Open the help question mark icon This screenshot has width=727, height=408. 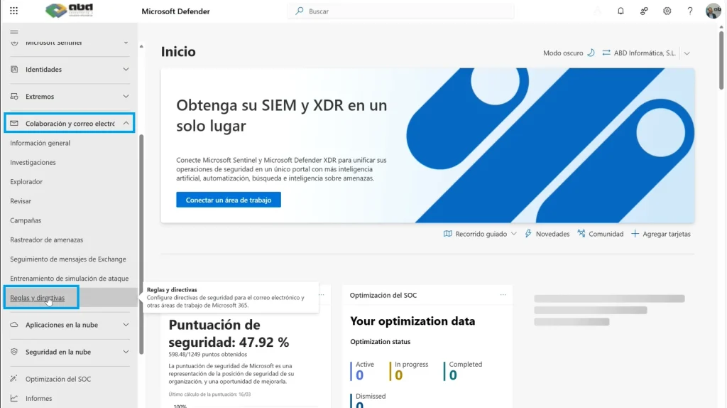[690, 11]
